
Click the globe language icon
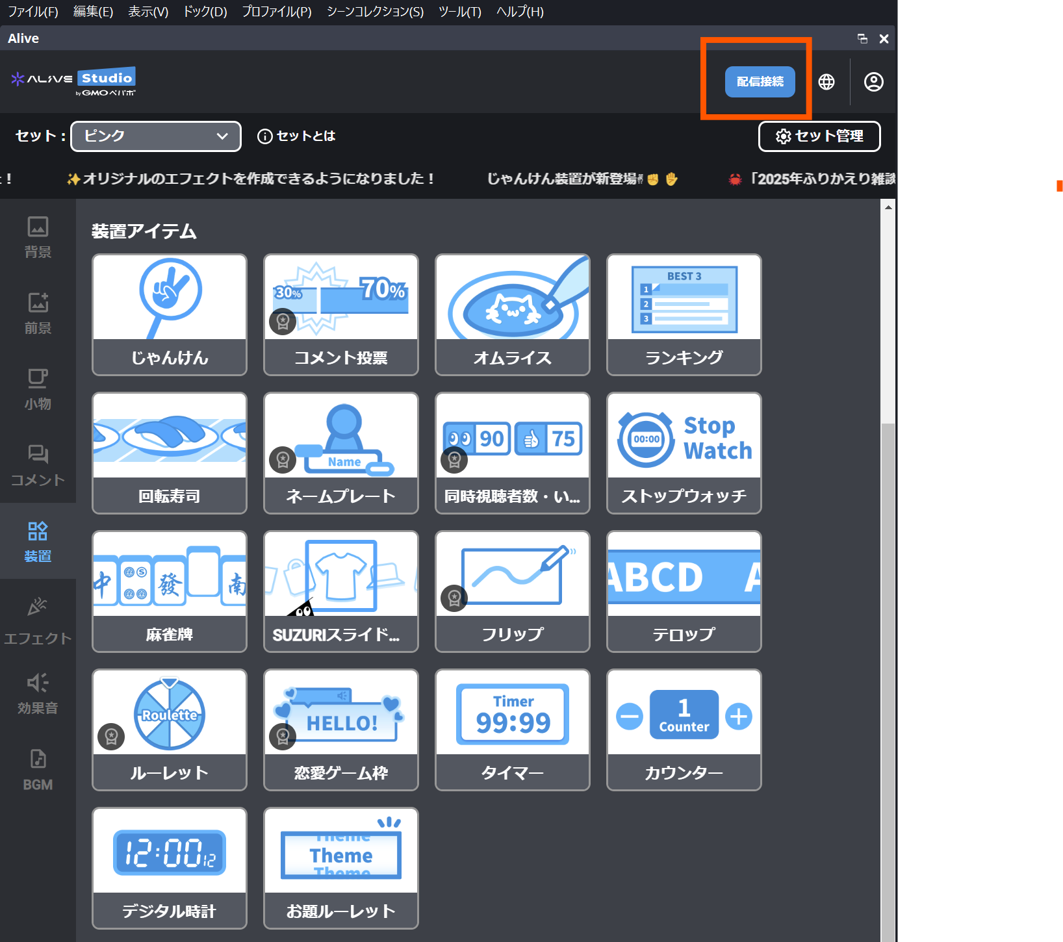826,82
